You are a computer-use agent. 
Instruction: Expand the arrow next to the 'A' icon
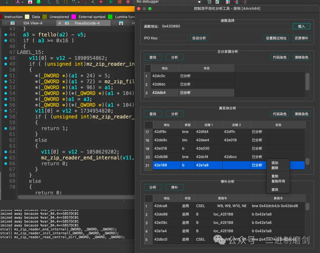[x=23, y=2]
